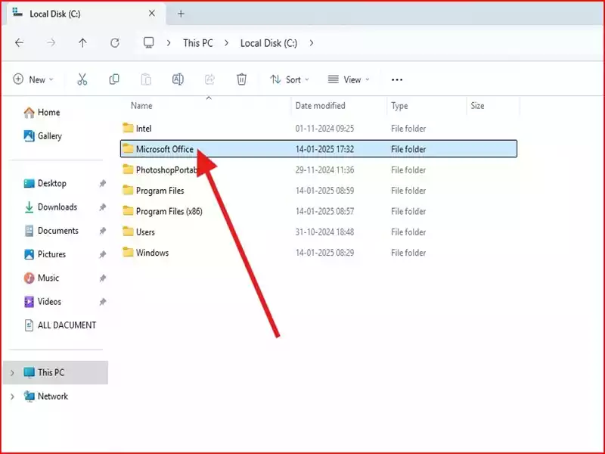Open the View layout dropdown
The image size is (605, 454).
(349, 79)
